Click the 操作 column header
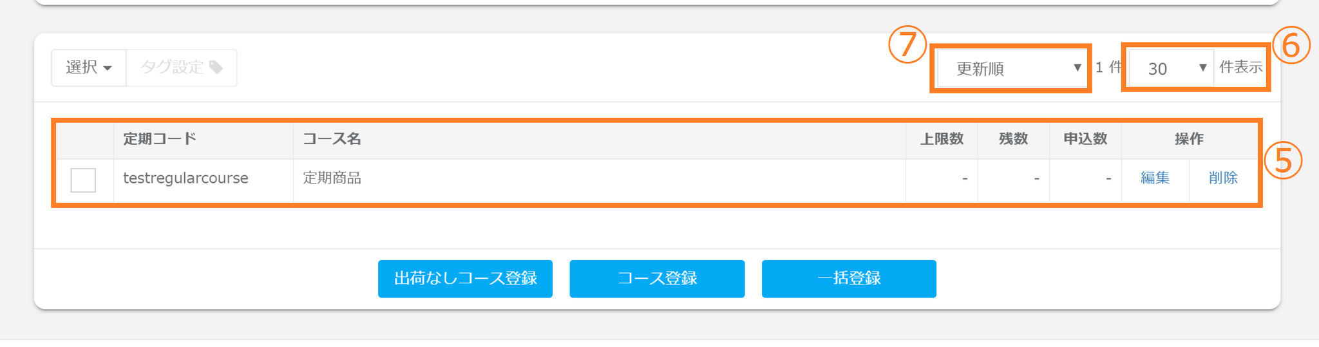The image size is (1319, 347). 1189,139
